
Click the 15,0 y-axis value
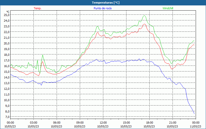click(7, 72)
